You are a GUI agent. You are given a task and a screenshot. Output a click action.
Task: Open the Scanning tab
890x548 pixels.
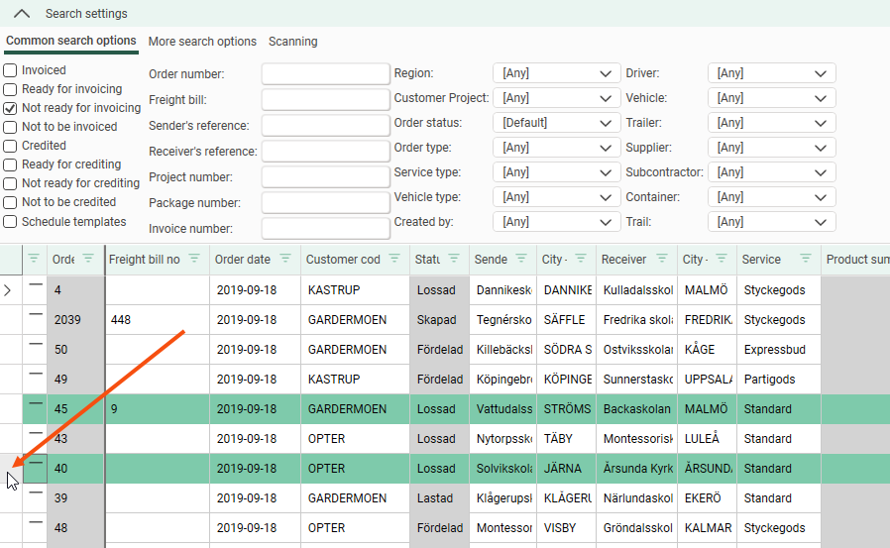click(292, 42)
